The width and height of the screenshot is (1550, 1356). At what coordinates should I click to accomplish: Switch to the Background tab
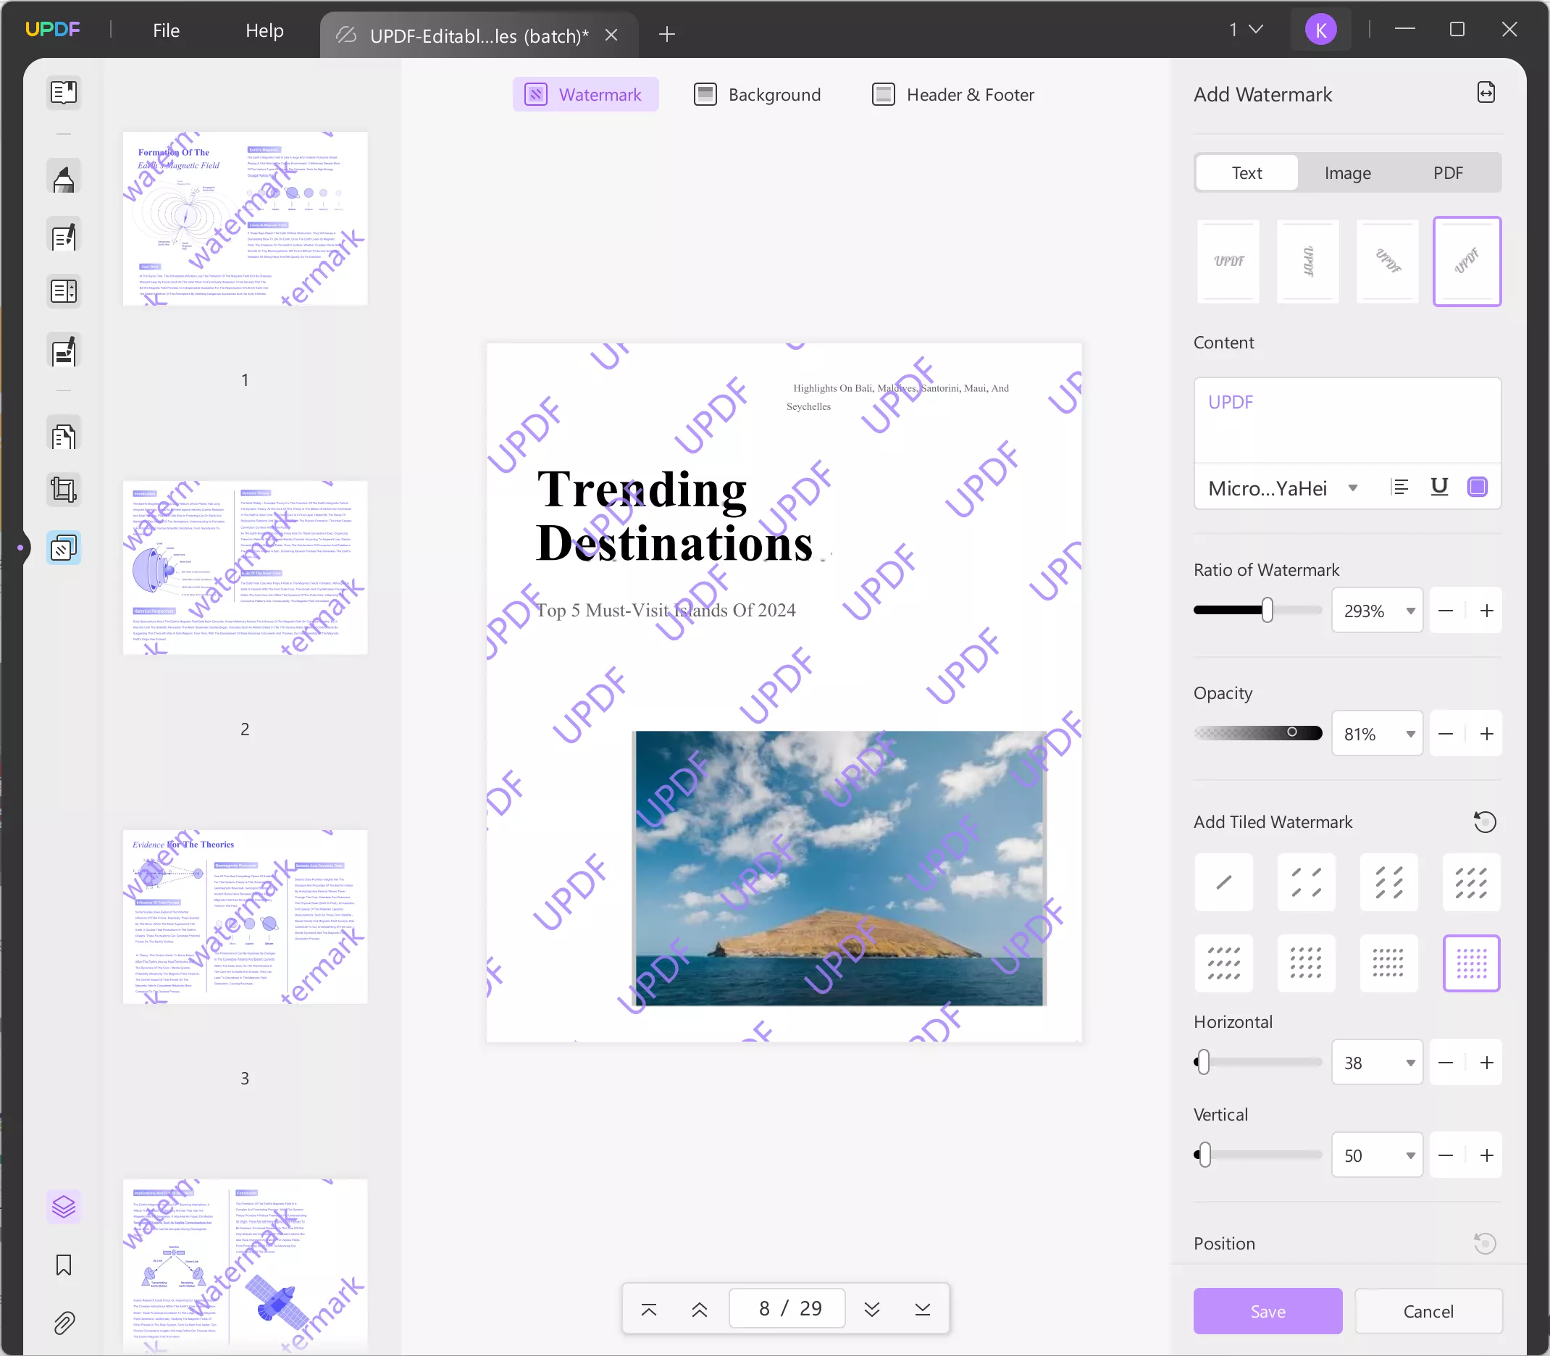(x=757, y=95)
